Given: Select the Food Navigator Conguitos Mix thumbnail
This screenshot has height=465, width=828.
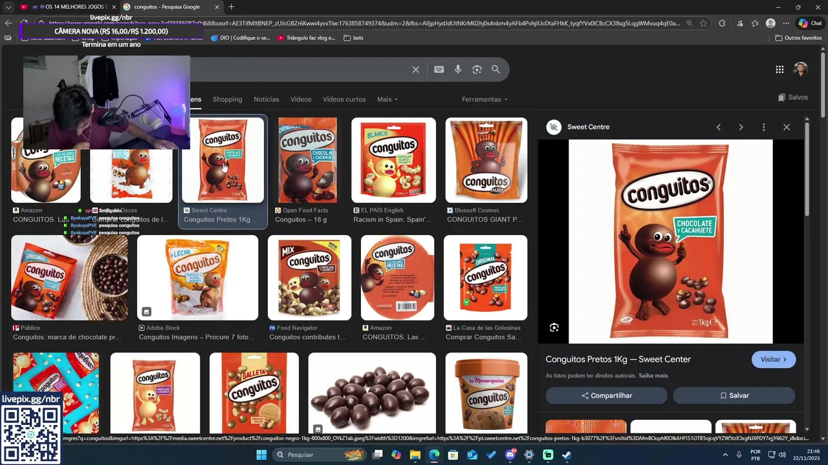Looking at the screenshot, I should [309, 278].
